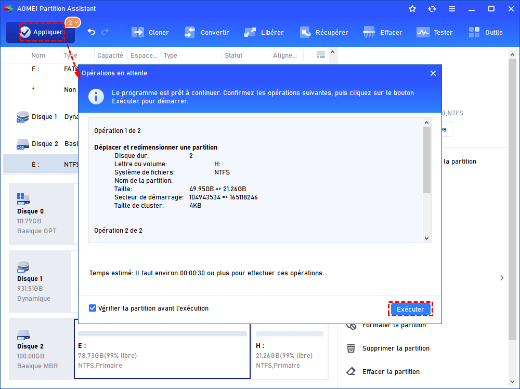Image resolution: width=520 pixels, height=389 pixels.
Task: Click the Disque 2 icon in partition list
Action: pyautogui.click(x=22, y=144)
